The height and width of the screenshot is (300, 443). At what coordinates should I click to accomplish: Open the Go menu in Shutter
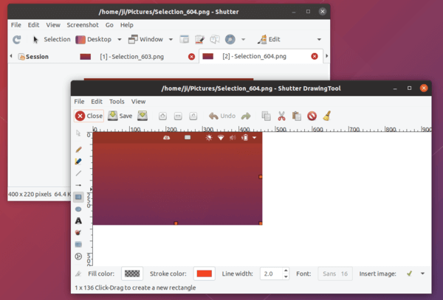click(x=109, y=25)
